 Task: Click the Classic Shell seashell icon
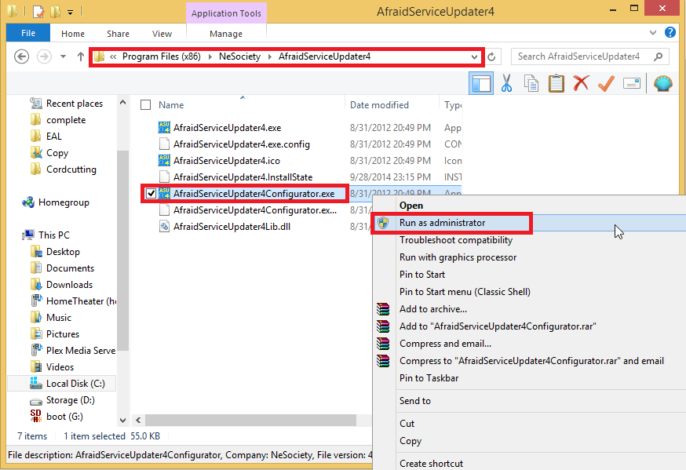point(663,83)
